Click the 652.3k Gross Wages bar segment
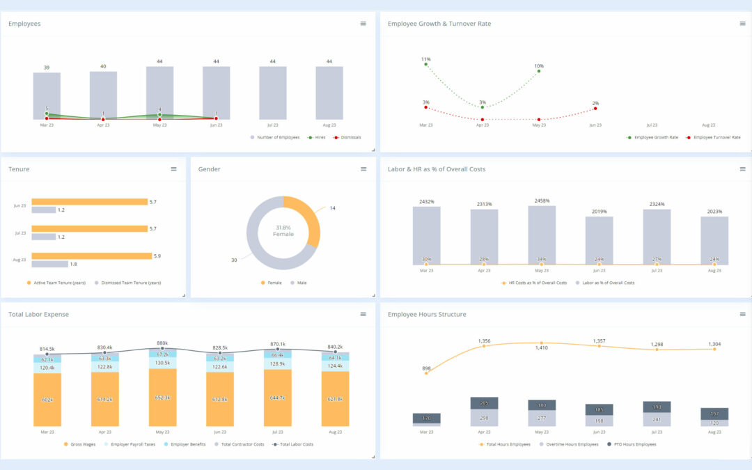Viewport: 752px width, 470px height. coord(162,398)
